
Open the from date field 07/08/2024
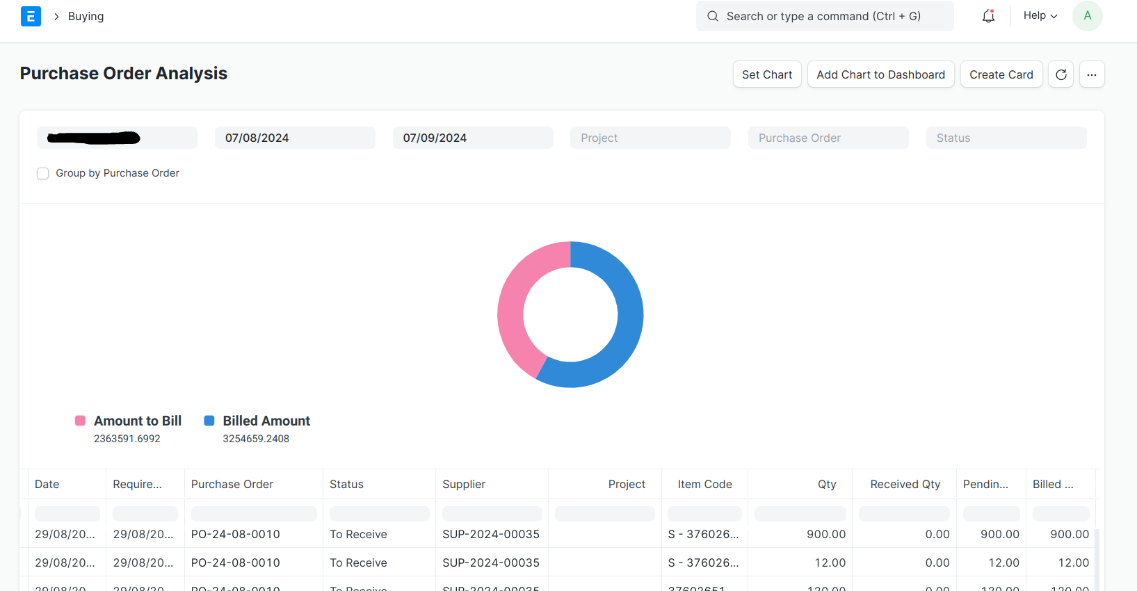[295, 138]
